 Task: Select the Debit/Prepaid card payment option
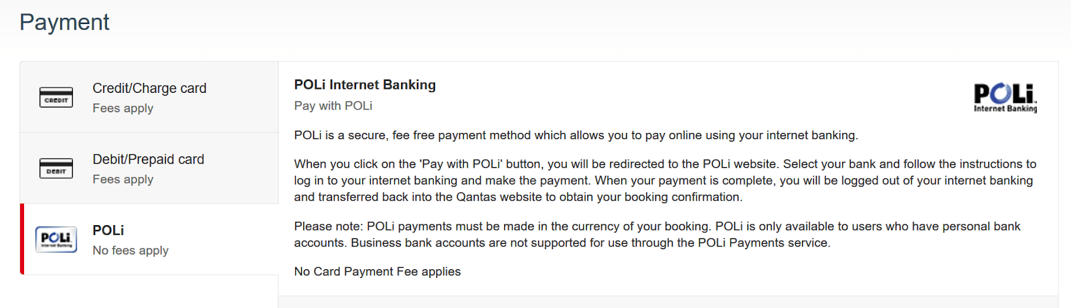[x=149, y=168]
